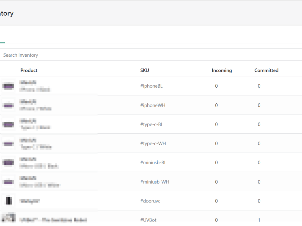Open product thumbnail in #UVBot row

click(8, 218)
